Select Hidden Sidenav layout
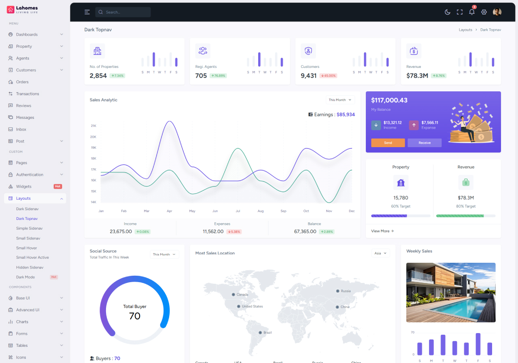 pyautogui.click(x=30, y=267)
